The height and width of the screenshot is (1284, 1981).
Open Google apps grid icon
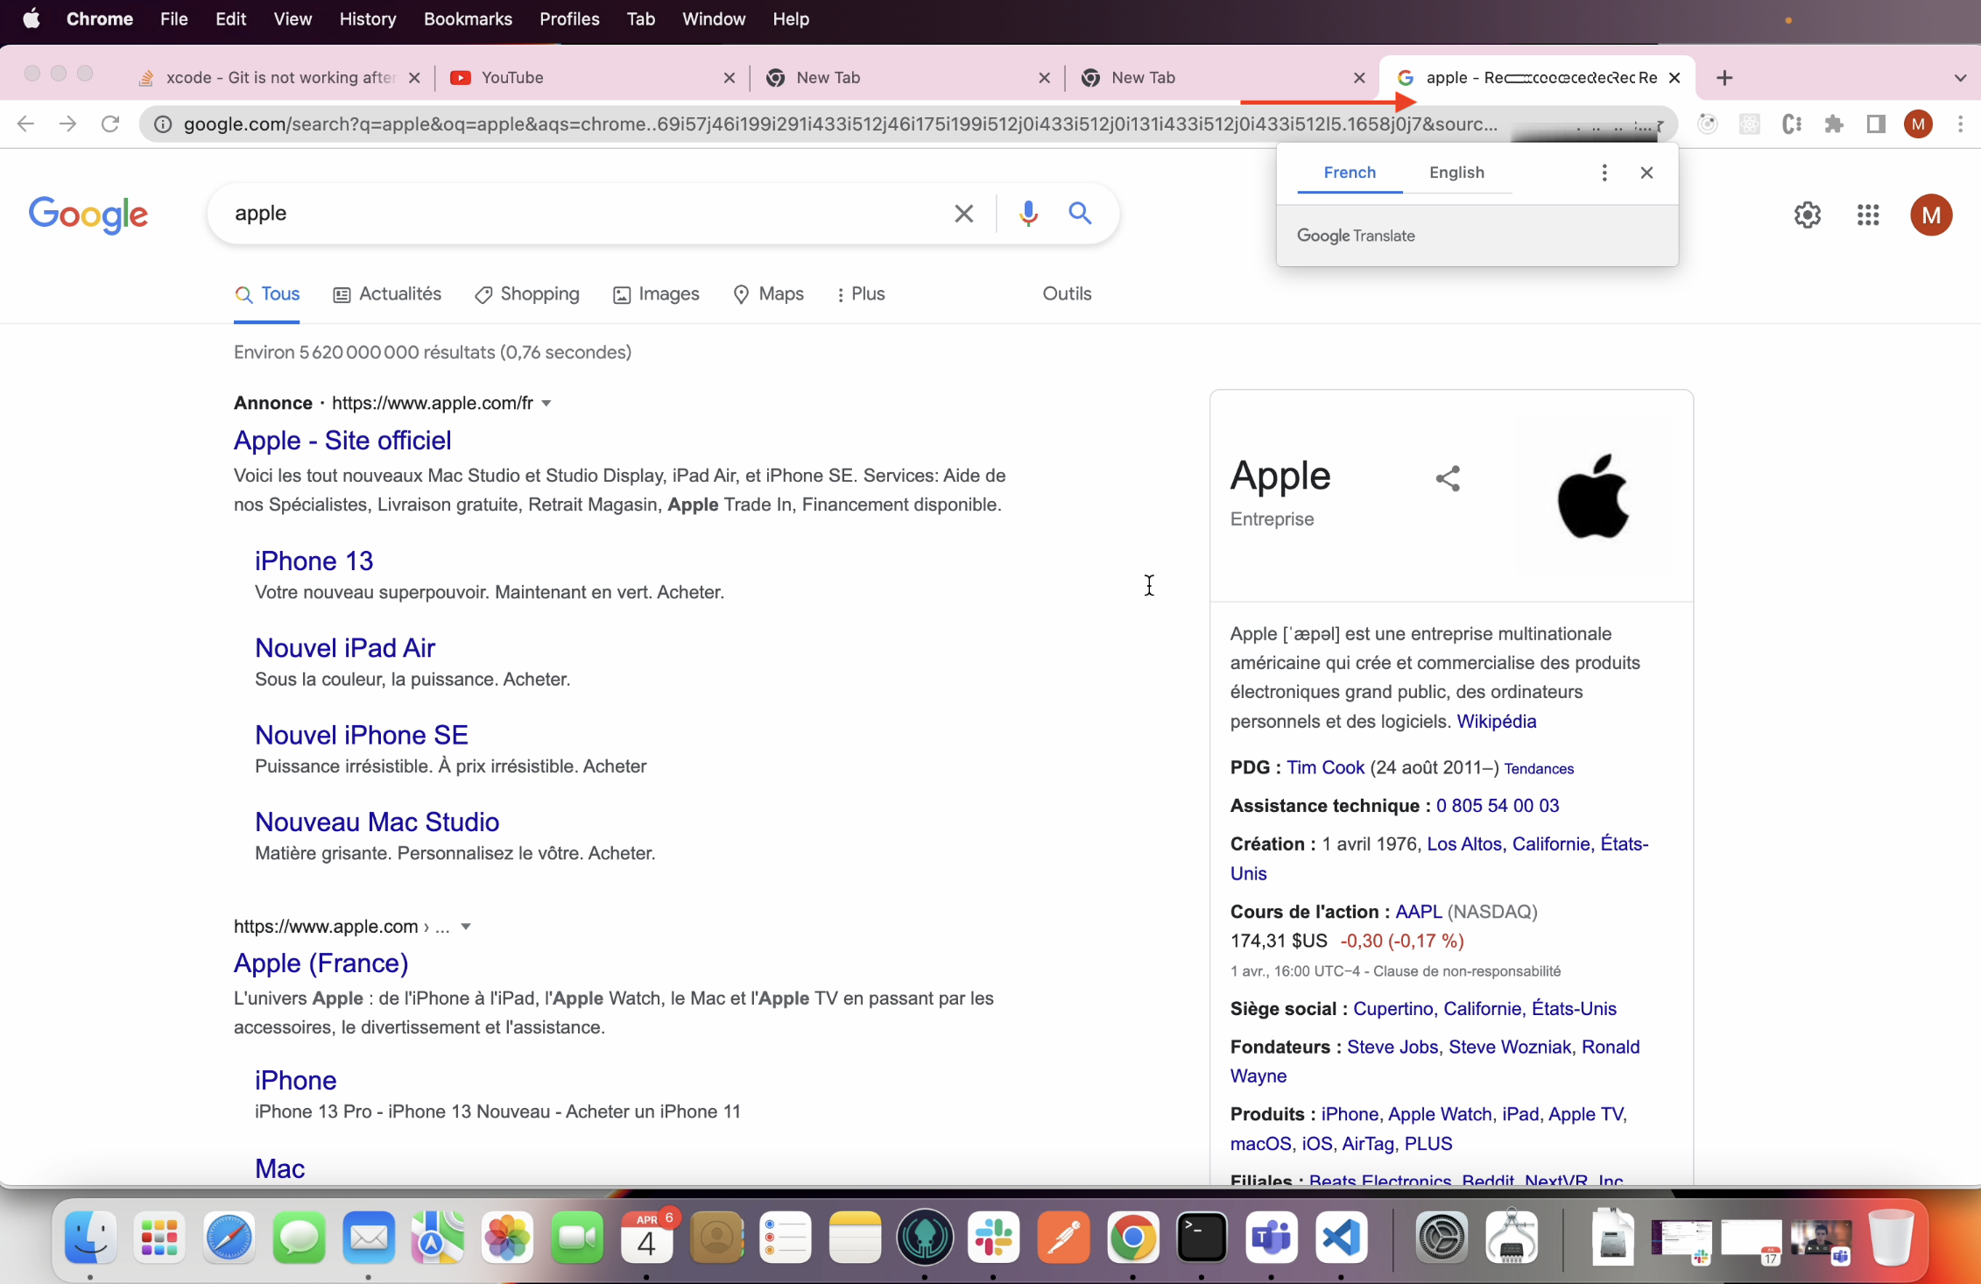[x=1868, y=215]
